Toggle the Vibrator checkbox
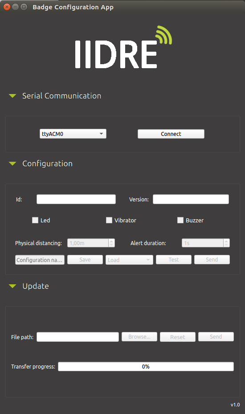Screen dimensions: 245x414 (109, 220)
